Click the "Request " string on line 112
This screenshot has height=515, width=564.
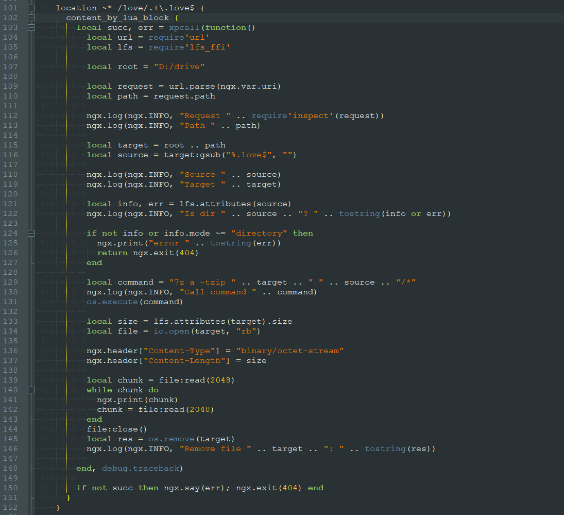[x=205, y=116]
